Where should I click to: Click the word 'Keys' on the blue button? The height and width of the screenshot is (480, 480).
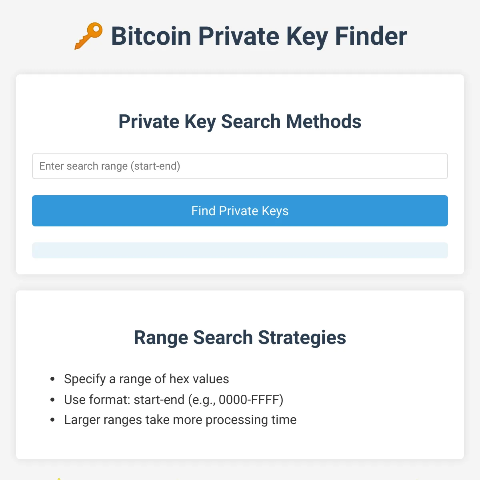(x=275, y=211)
